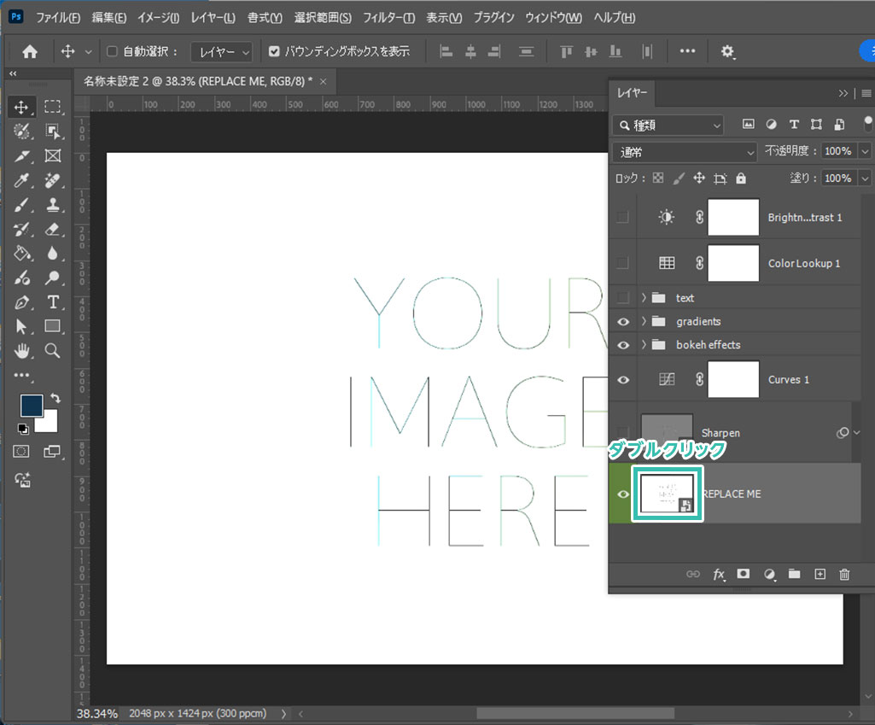Open the opacity slider dropdown
The height and width of the screenshot is (725, 875).
click(x=865, y=151)
